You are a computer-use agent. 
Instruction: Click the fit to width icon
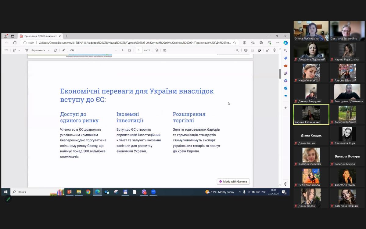pos(130,50)
